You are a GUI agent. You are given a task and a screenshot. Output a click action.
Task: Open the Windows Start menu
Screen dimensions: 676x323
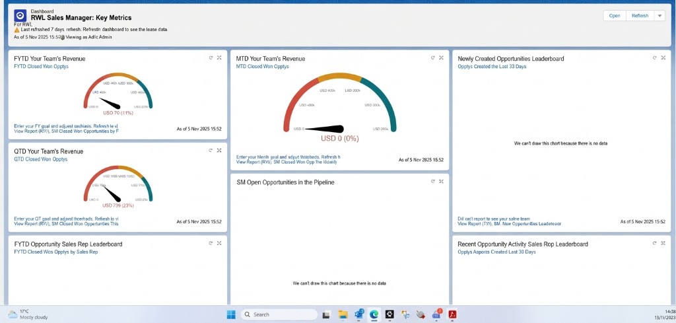[x=231, y=314]
